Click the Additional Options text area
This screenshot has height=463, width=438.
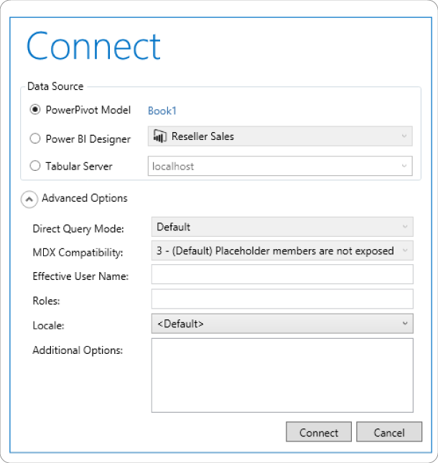pos(282,375)
